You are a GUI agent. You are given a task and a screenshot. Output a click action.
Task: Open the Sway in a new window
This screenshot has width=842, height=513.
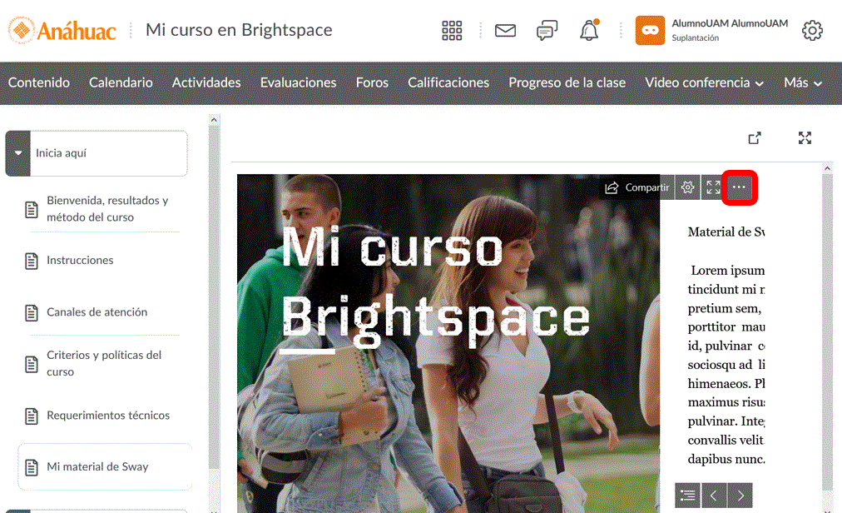(755, 138)
